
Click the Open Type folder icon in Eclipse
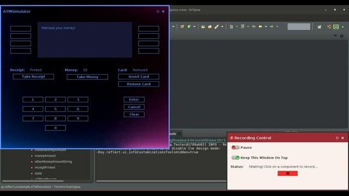(203, 27)
